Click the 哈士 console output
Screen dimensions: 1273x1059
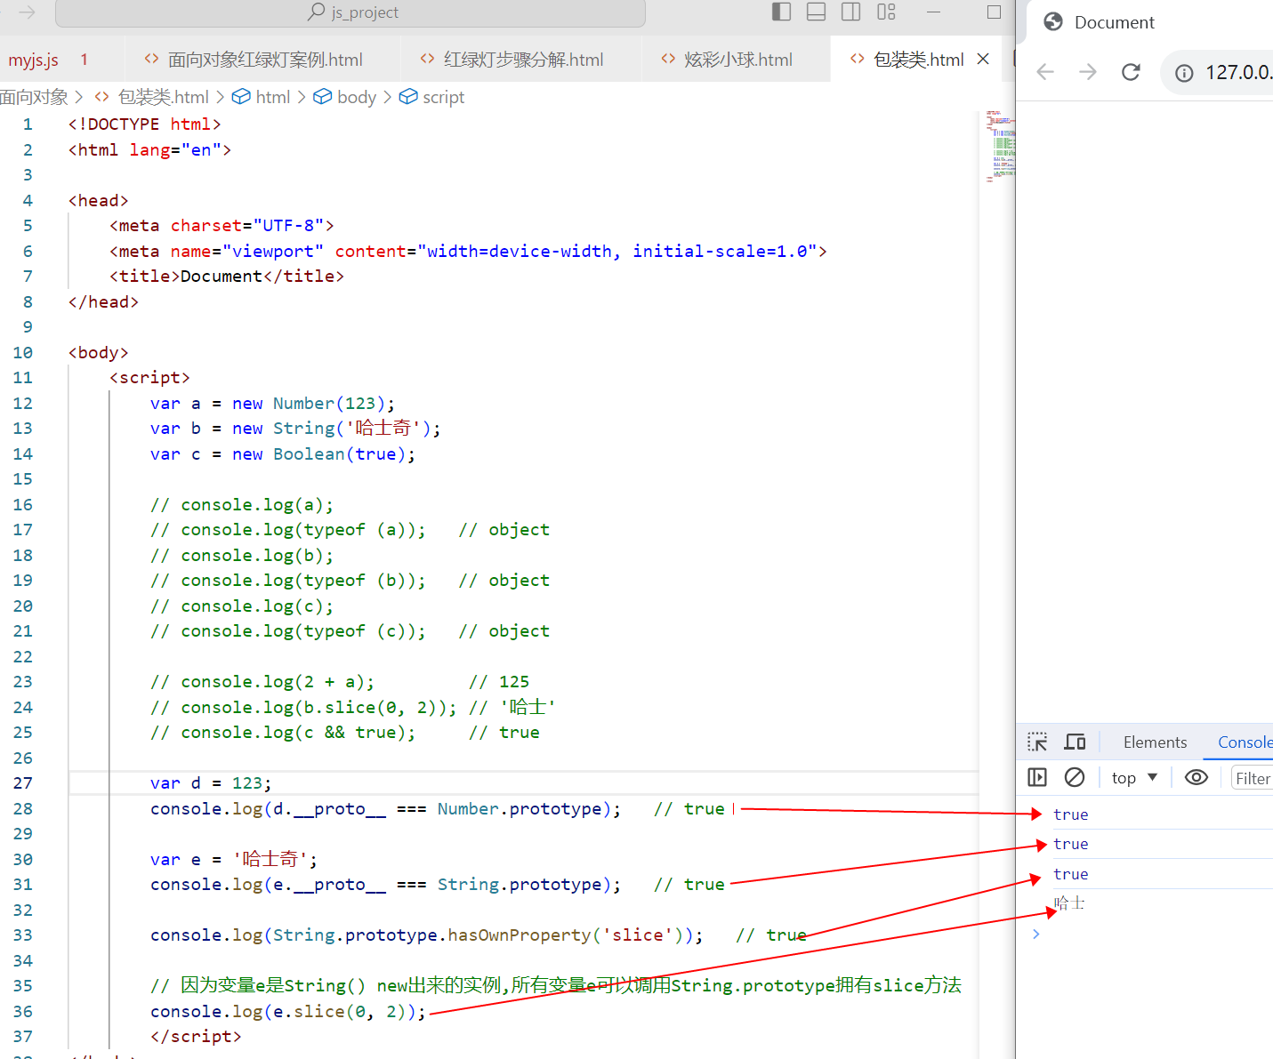coord(1069,903)
